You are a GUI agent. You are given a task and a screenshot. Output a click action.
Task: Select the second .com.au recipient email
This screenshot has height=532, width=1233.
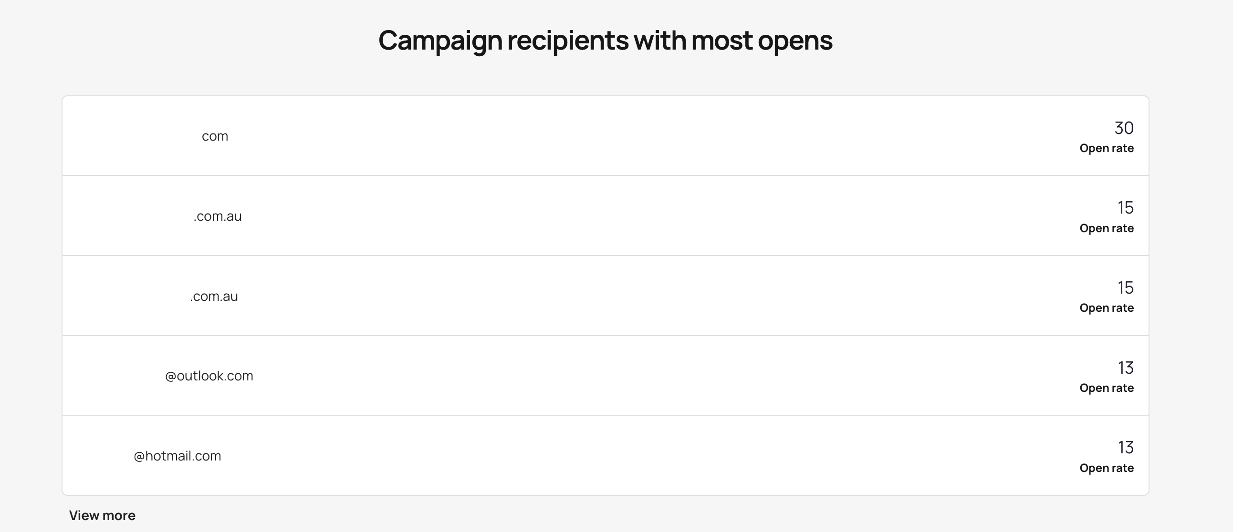[x=214, y=297]
